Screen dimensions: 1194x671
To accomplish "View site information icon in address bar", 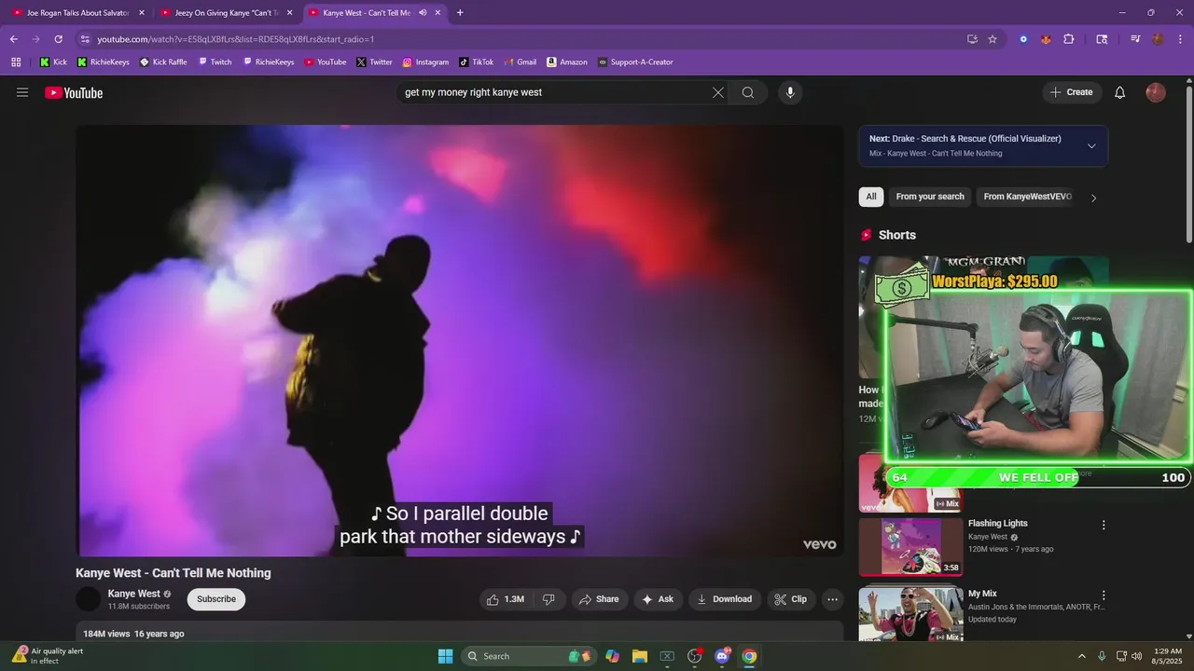I will click(x=85, y=39).
